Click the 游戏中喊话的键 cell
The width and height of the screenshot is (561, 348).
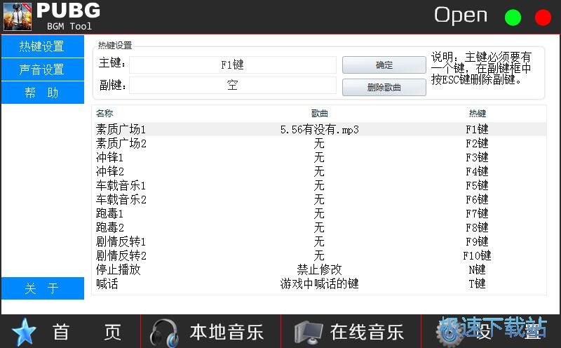320,283
